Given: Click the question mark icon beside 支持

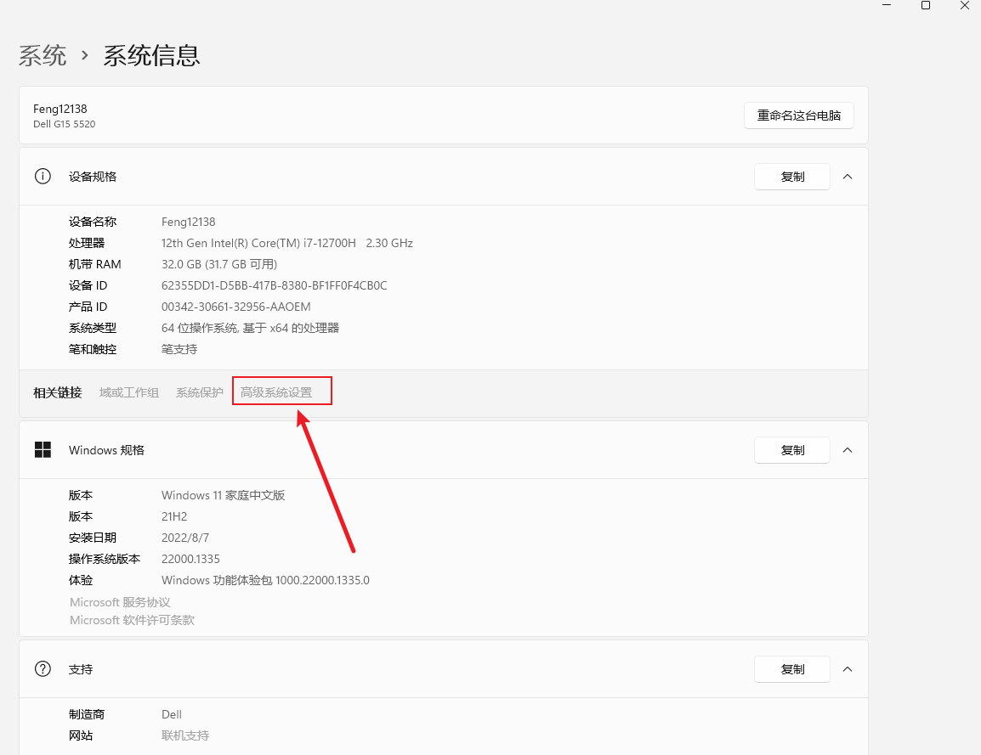Looking at the screenshot, I should pyautogui.click(x=43, y=668).
